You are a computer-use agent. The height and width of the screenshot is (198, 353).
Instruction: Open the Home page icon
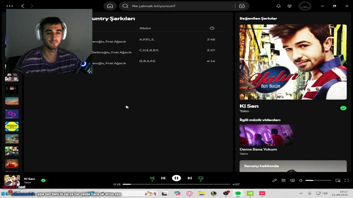[x=110, y=6]
